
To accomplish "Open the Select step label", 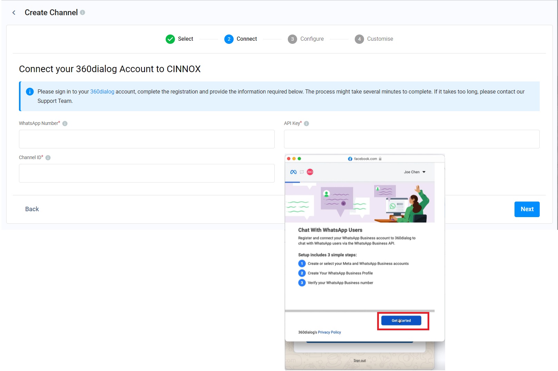I will (185, 39).
